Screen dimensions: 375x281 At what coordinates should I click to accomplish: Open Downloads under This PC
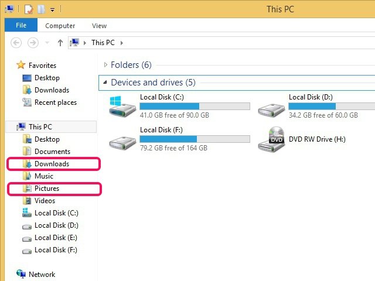52,164
